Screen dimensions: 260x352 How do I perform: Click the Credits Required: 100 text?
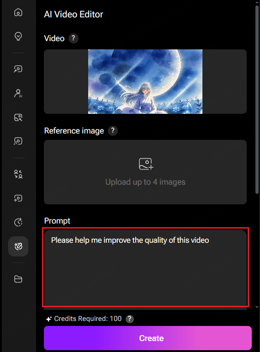pos(88,319)
